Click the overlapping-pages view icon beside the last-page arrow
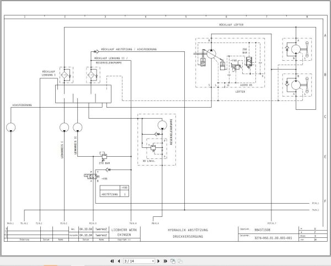This screenshot has height=266, width=331. [173, 261]
